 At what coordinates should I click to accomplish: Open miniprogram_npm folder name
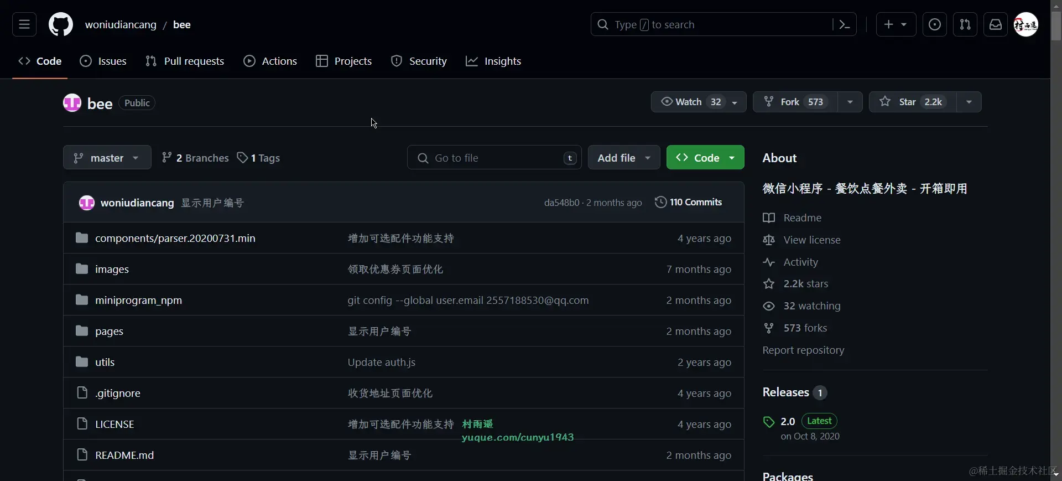tap(138, 300)
